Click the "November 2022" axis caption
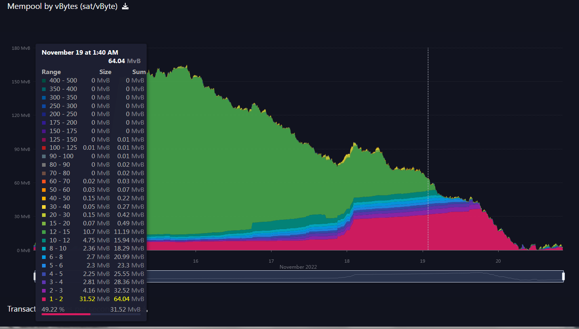The width and height of the screenshot is (579, 329). pos(298,267)
